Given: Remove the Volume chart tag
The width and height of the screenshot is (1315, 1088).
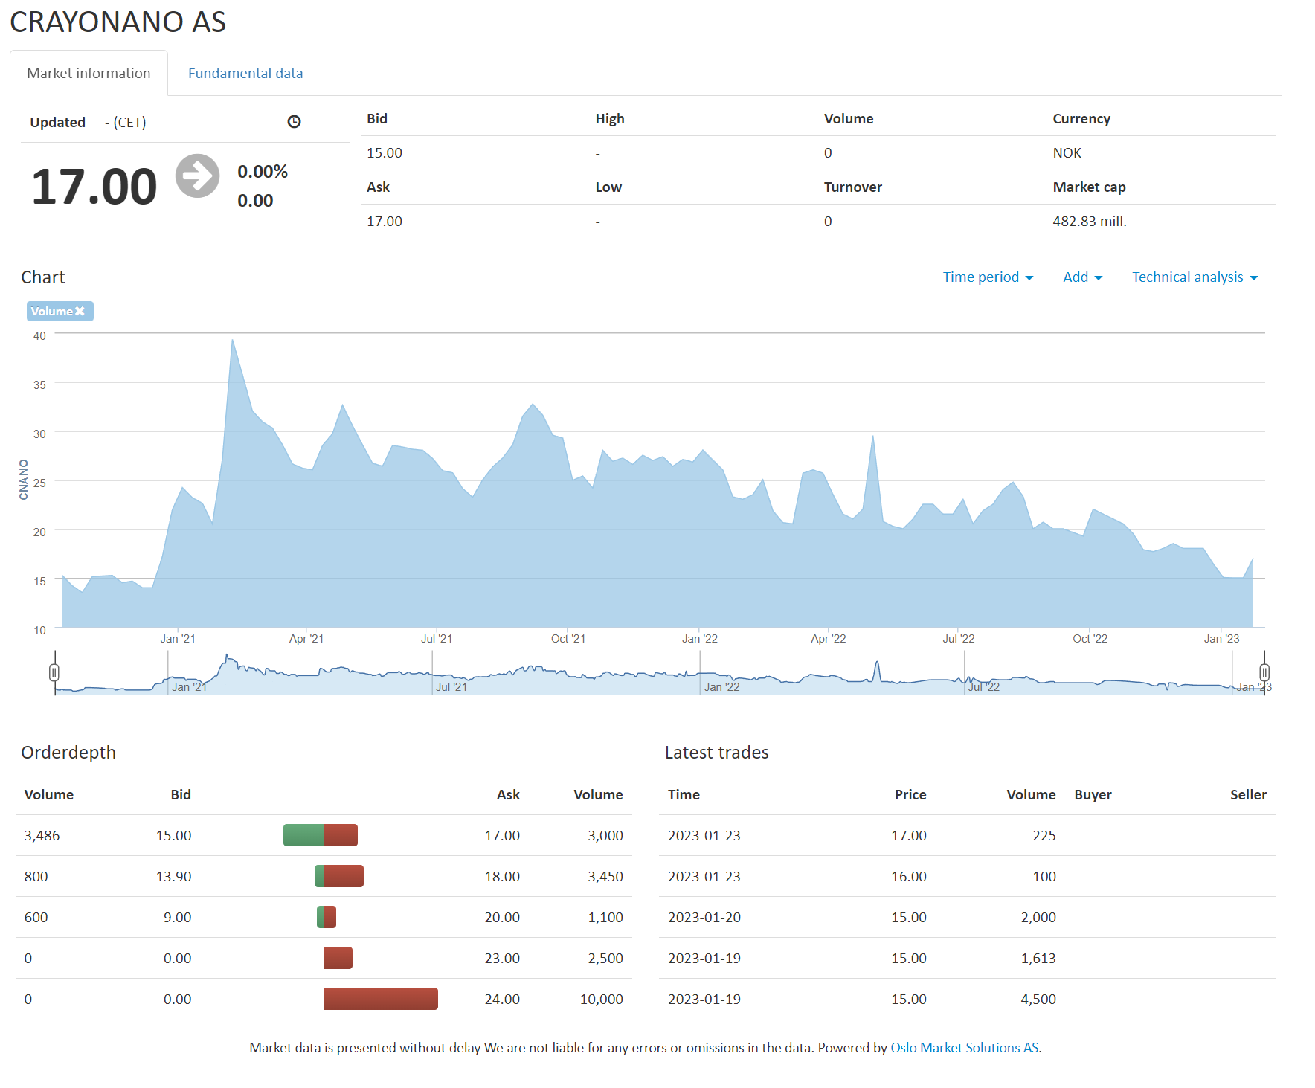Looking at the screenshot, I should pyautogui.click(x=80, y=311).
